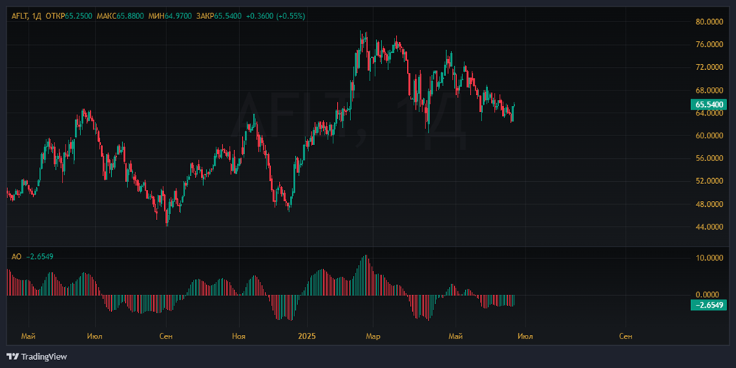Viewport: 736px width, 368px height.
Task: Select the AO indicator label
Action: [16, 256]
